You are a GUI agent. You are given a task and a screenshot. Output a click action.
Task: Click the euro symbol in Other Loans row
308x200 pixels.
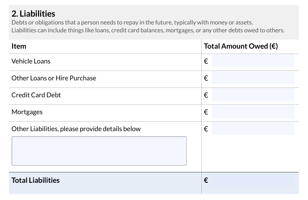click(x=206, y=78)
